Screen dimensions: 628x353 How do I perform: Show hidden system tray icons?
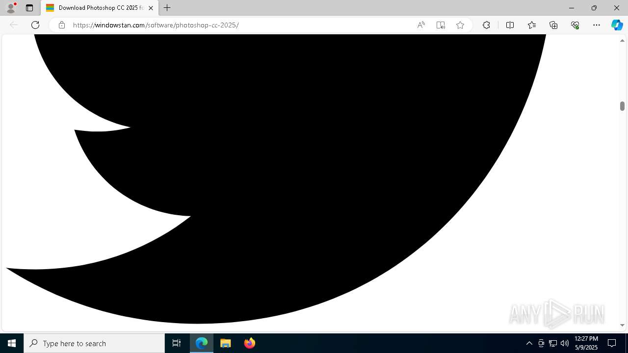tap(529, 343)
